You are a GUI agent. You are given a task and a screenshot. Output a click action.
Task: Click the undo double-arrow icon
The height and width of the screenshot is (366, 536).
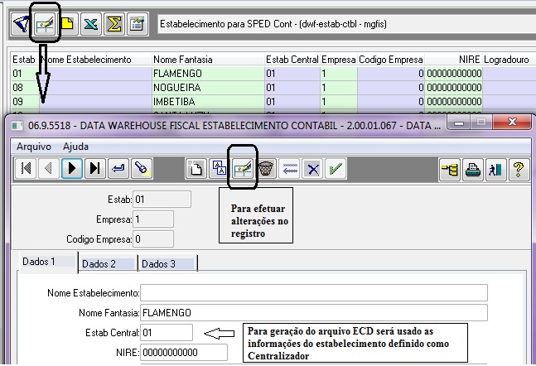tap(289, 168)
